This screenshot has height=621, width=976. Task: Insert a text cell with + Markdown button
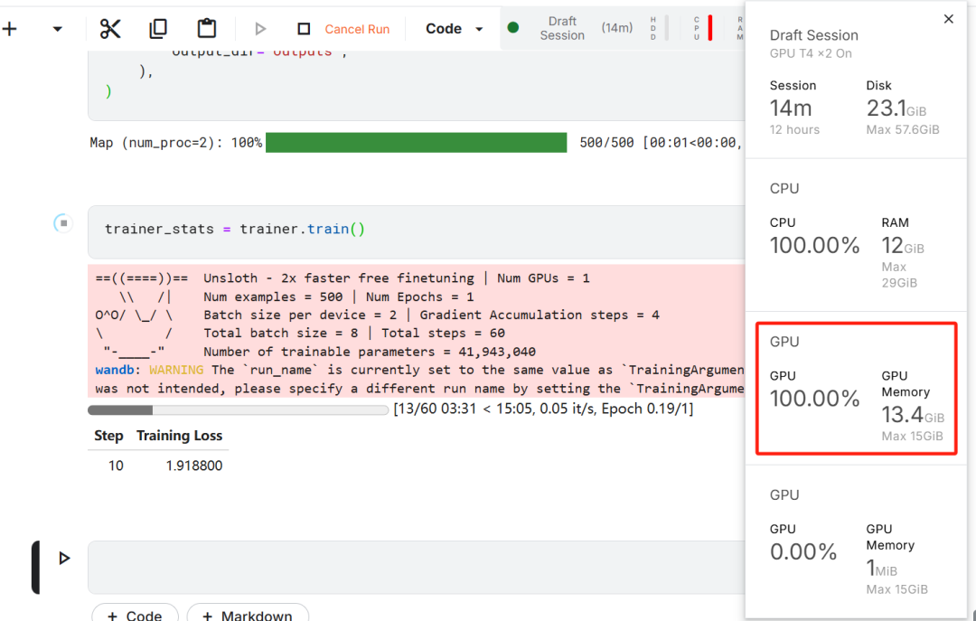click(x=248, y=613)
